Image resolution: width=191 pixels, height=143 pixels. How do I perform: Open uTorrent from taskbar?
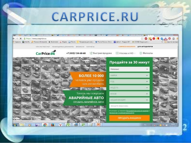68,125
